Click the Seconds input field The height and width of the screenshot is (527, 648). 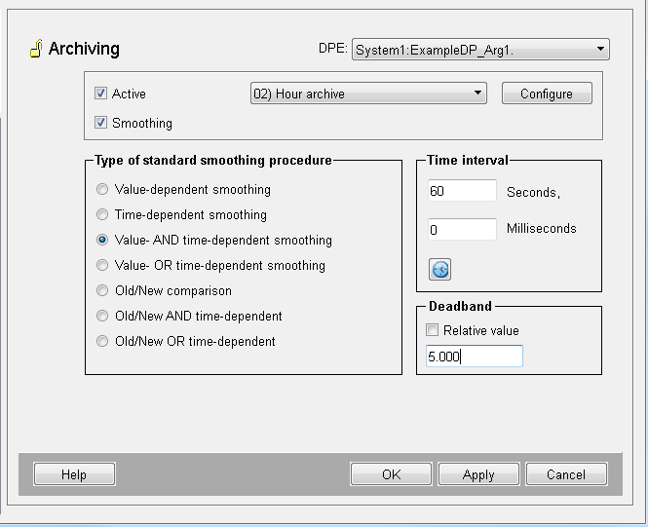click(462, 191)
